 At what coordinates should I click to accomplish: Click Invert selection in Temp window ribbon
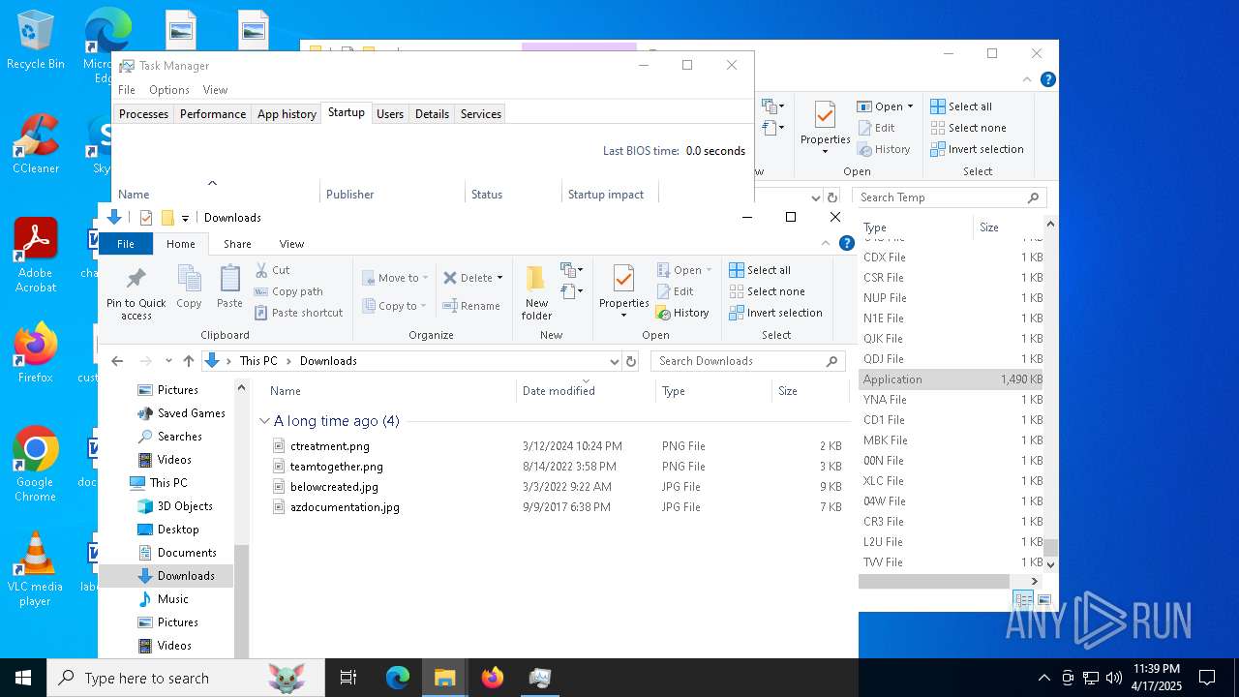pos(977,149)
